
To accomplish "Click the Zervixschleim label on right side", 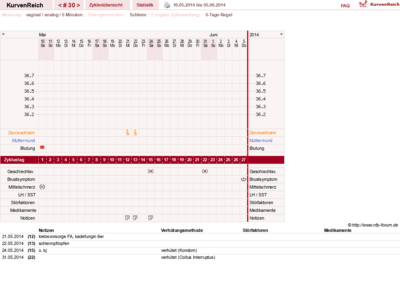I will [263, 133].
